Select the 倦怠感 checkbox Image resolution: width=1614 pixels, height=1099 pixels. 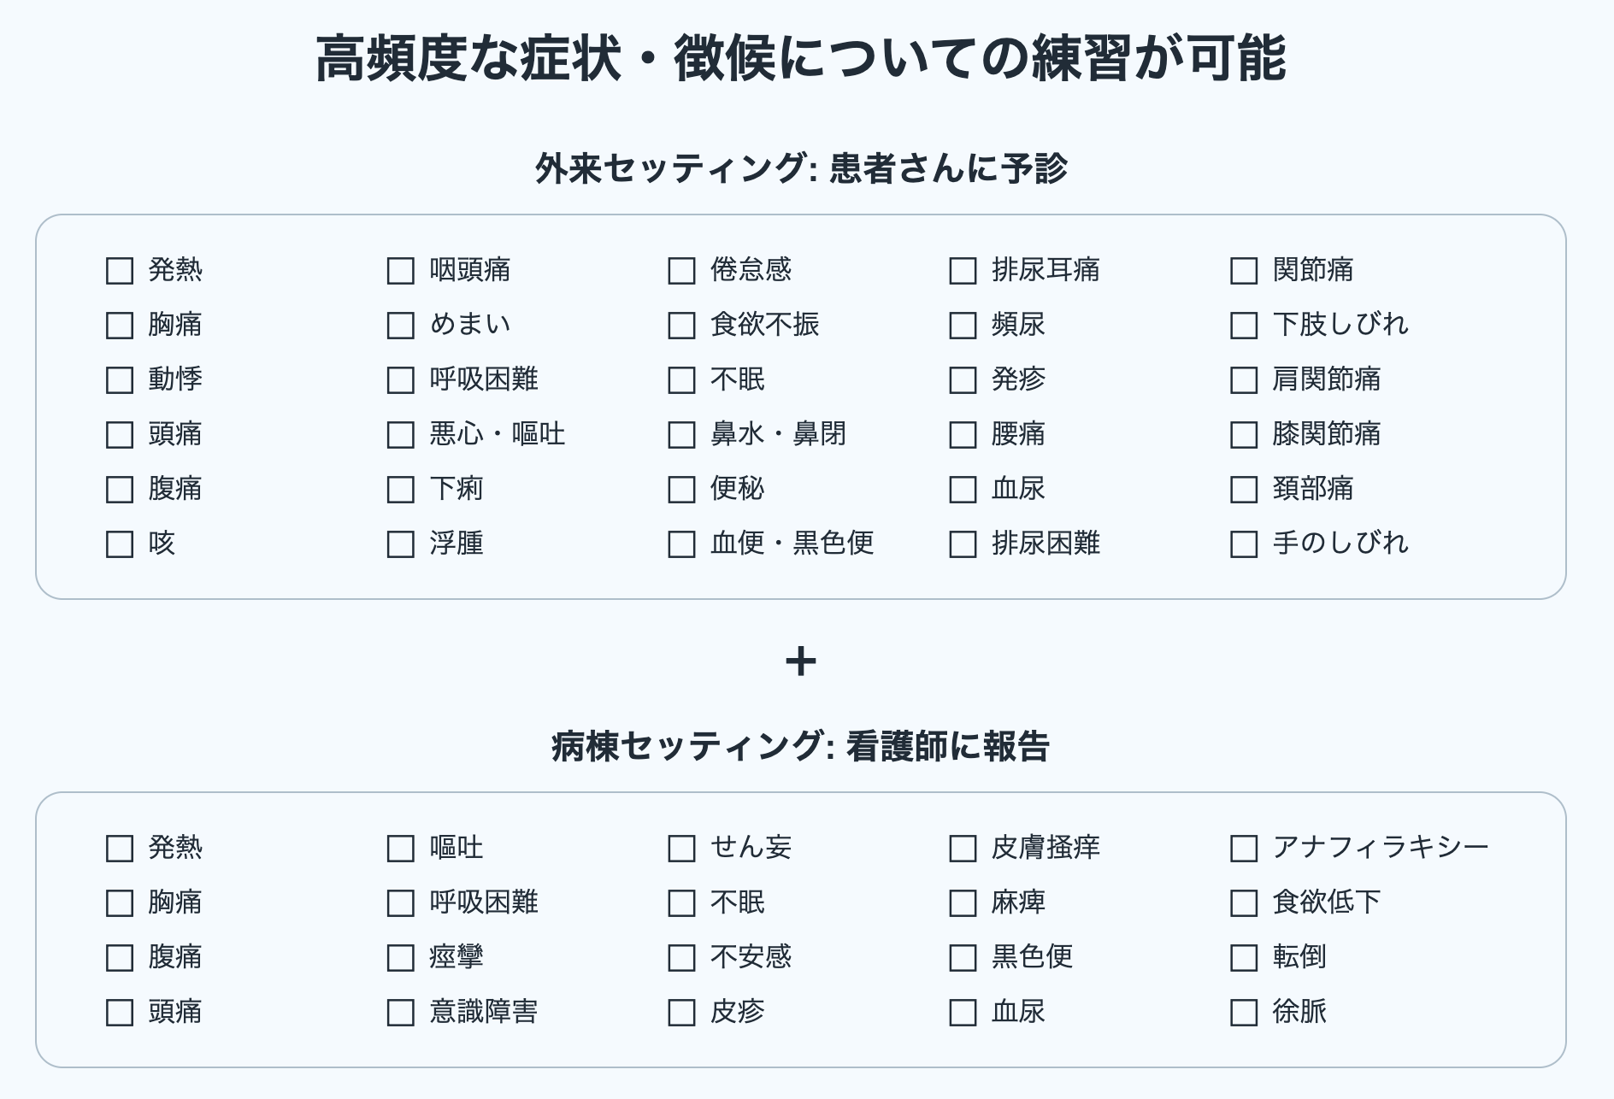click(x=681, y=271)
